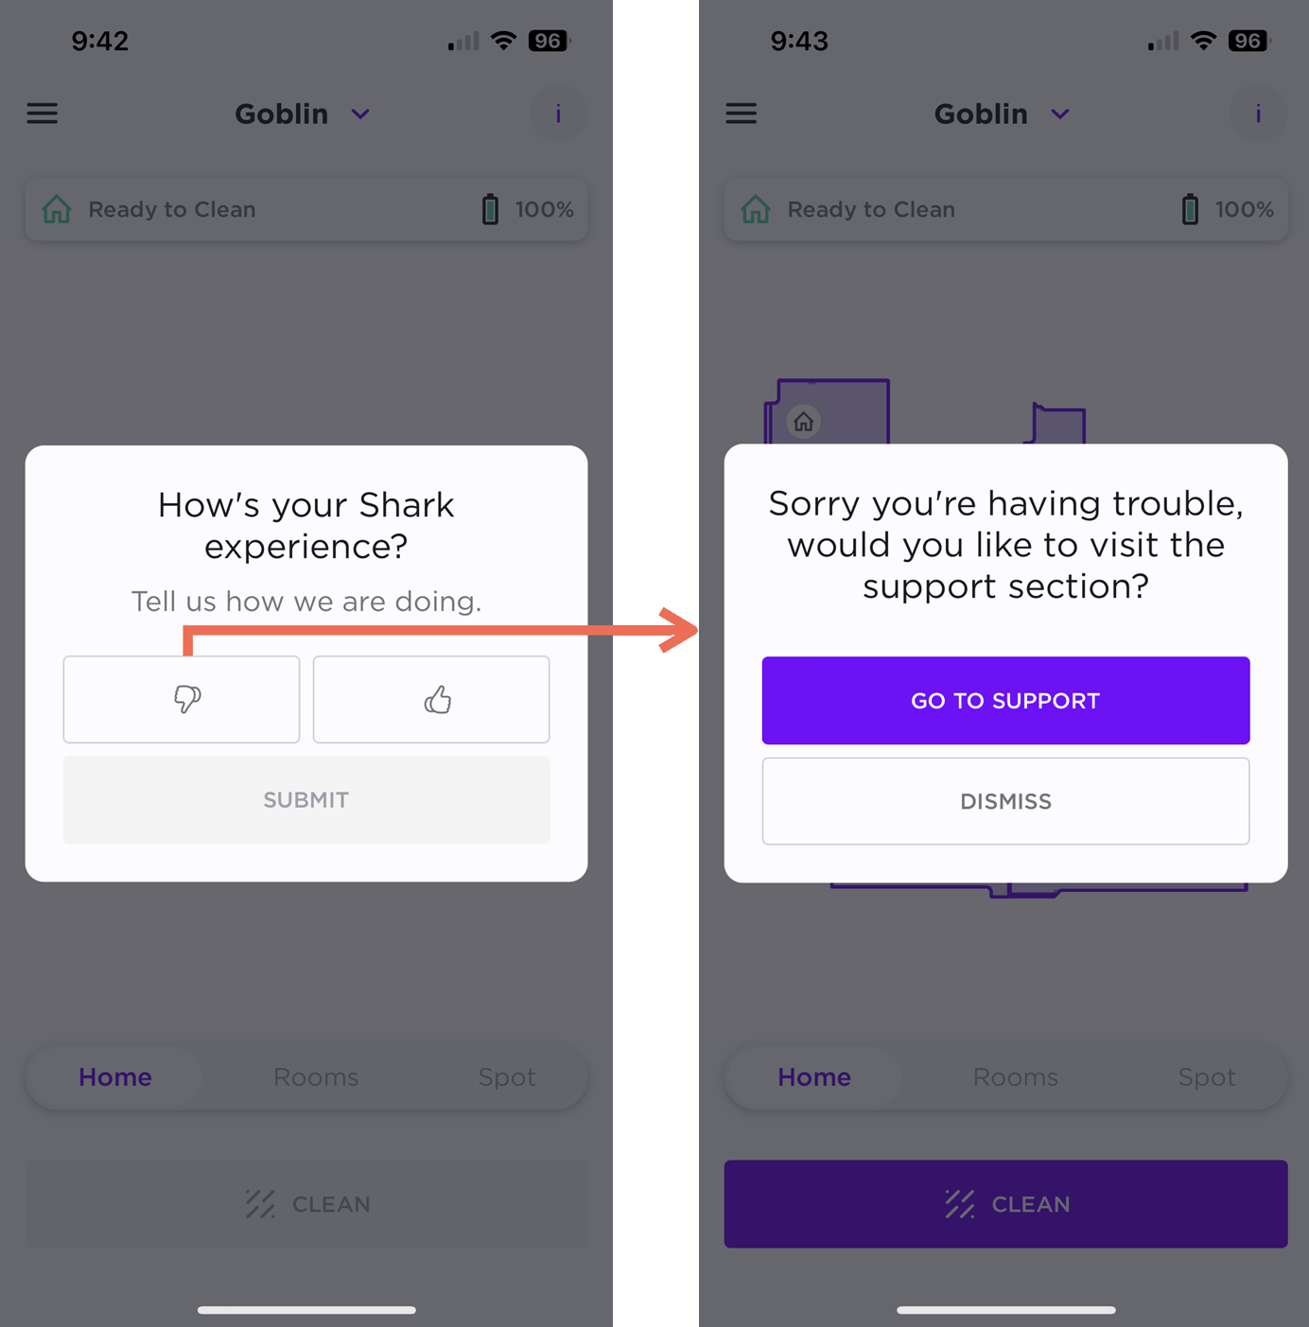Select the Spot tab on left screen
The height and width of the screenshot is (1327, 1309).
tap(507, 1077)
